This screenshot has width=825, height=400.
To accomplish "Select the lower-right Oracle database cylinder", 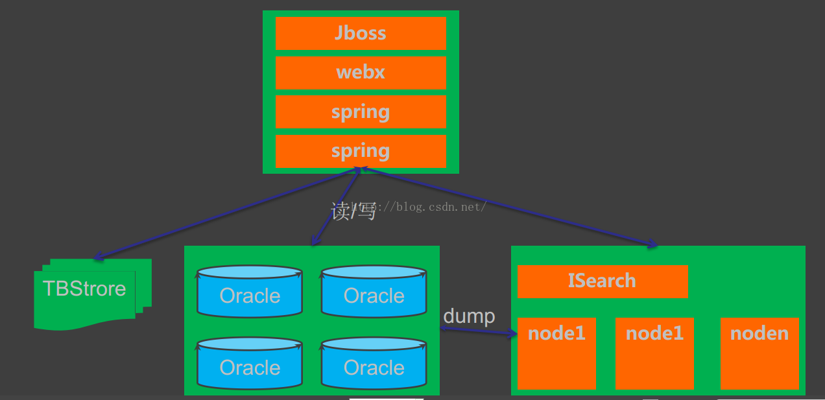I will click(x=374, y=363).
